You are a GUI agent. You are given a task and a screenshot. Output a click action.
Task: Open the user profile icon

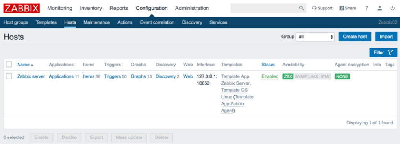(380, 8)
